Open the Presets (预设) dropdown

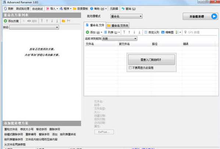coord(34,27)
